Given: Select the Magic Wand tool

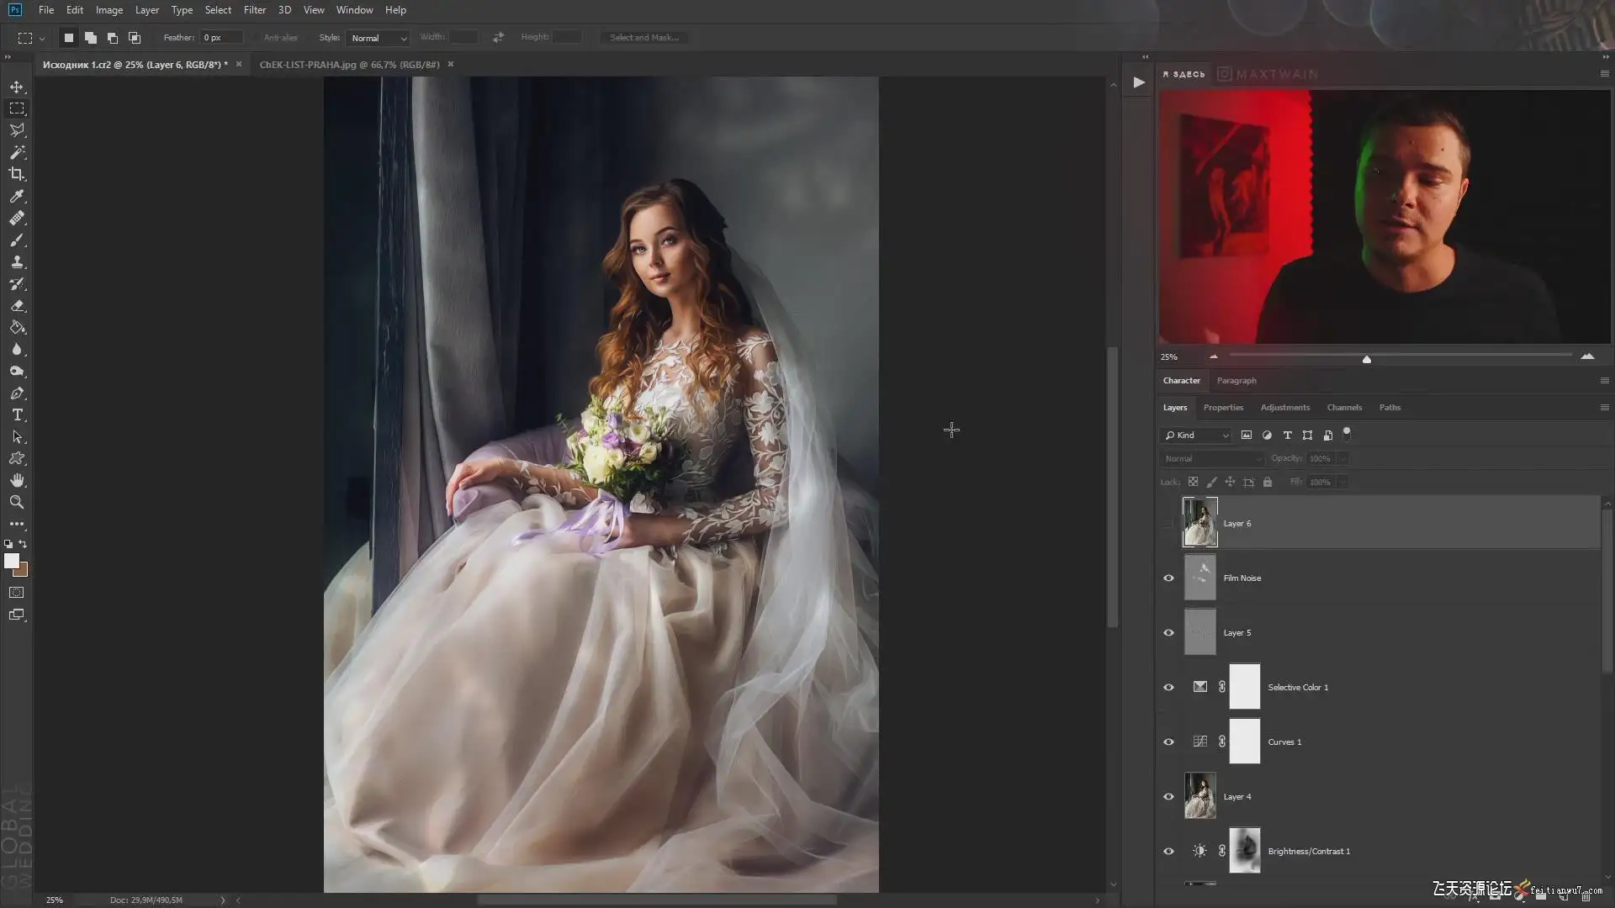Looking at the screenshot, I should 17,152.
